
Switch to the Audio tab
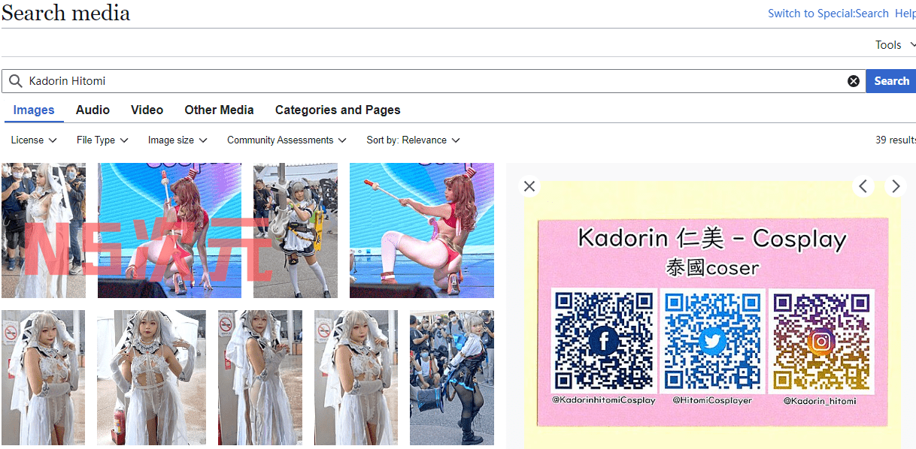93,110
